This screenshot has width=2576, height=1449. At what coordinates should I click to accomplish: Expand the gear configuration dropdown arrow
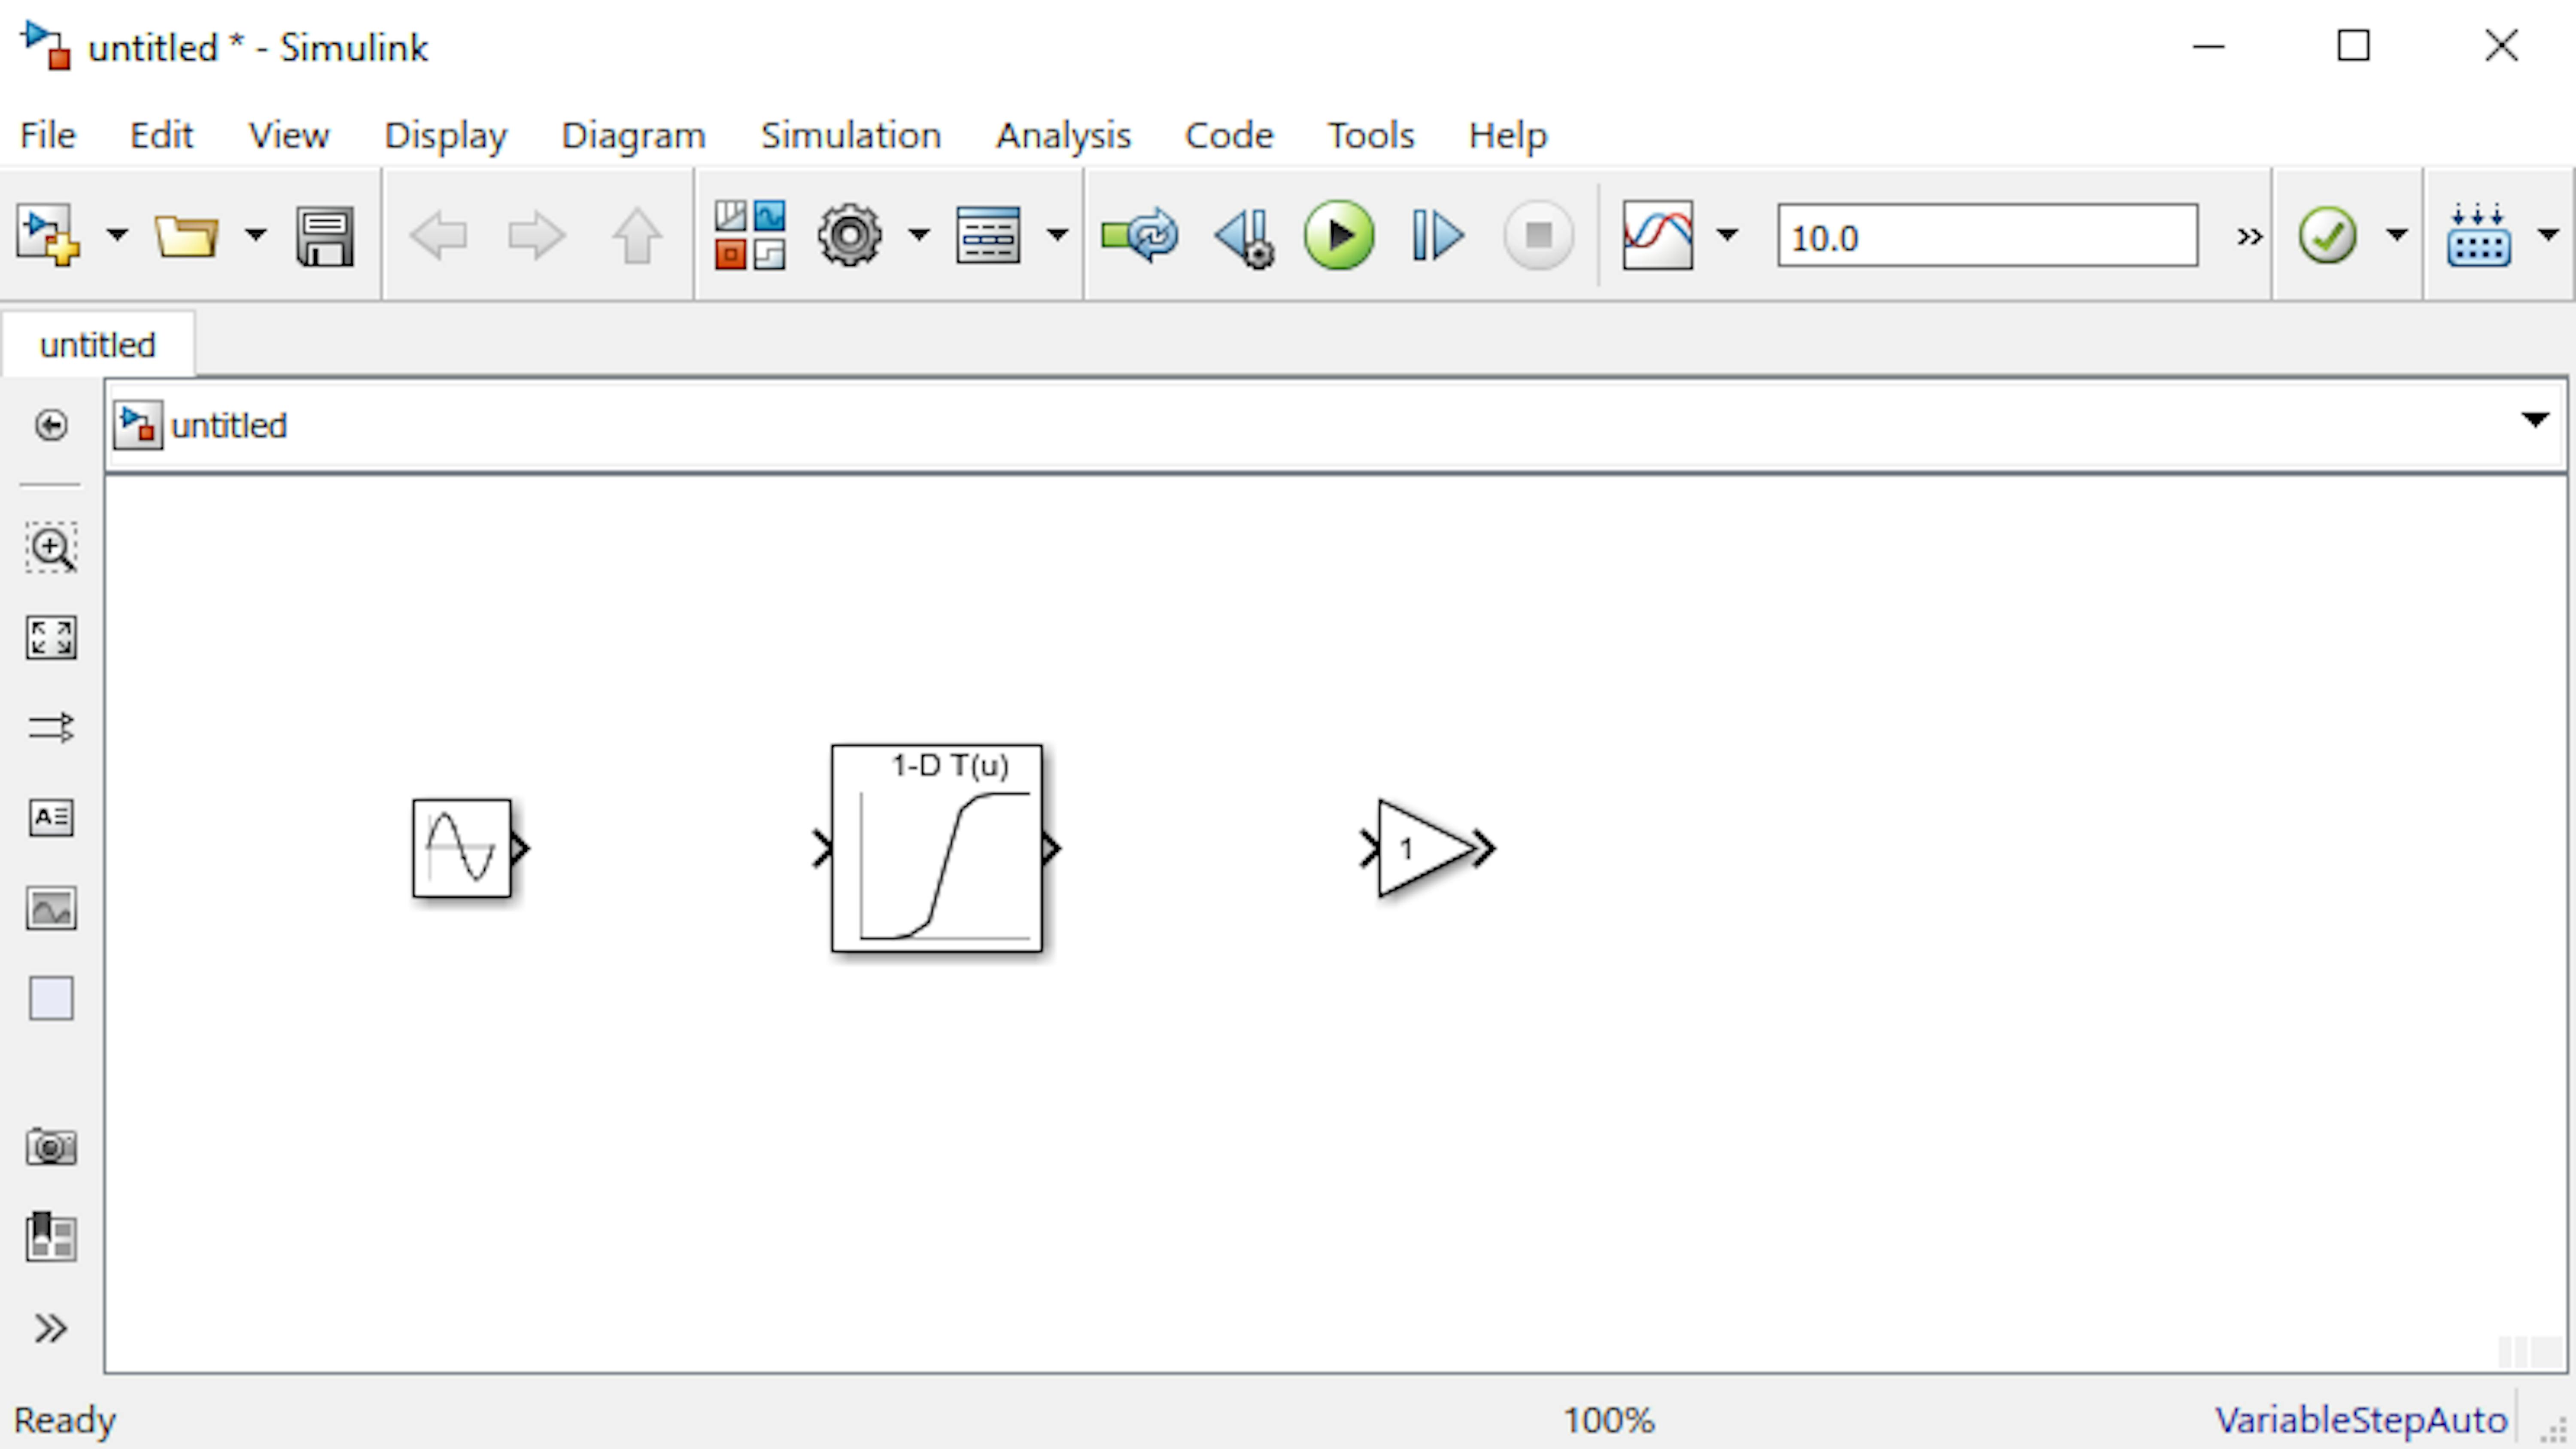[x=919, y=236]
